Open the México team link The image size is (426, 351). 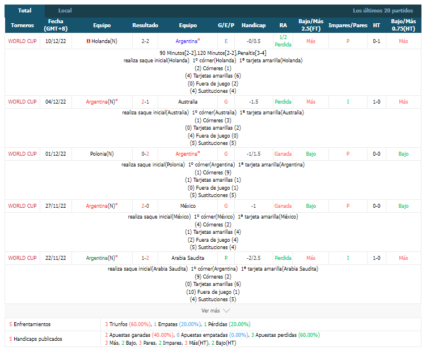188,206
